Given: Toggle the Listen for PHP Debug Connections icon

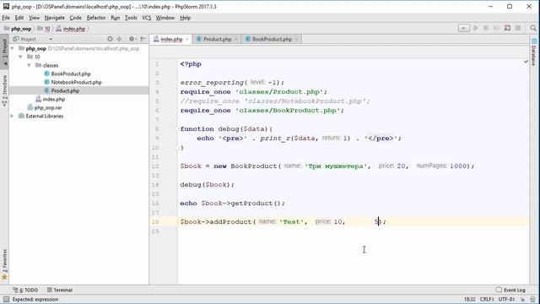Looking at the screenshot, I should 507,28.
